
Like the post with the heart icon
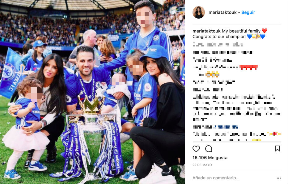(x=196, y=149)
